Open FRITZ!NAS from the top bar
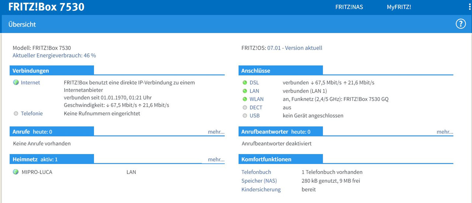The width and height of the screenshot is (472, 203). [349, 7]
